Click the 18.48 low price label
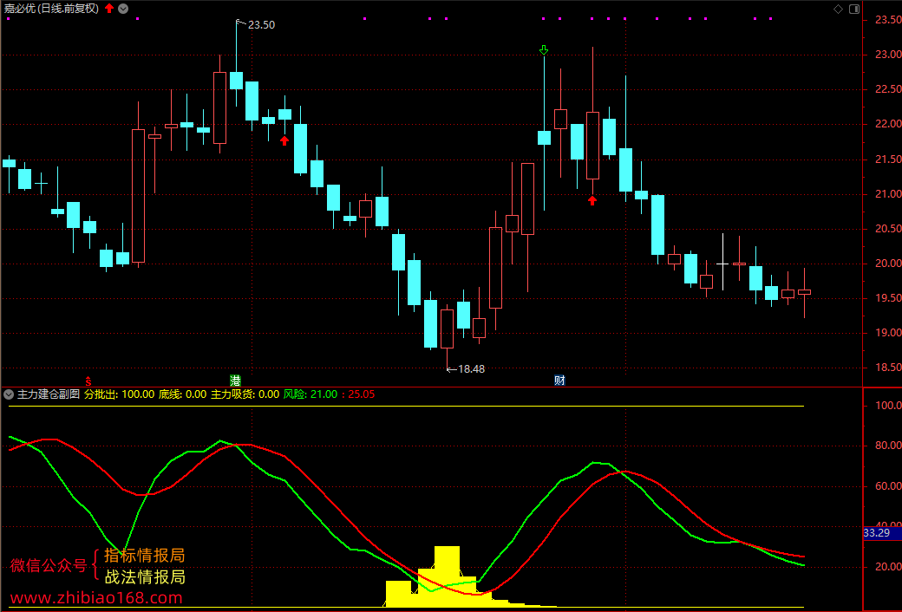Screen dimensions: 902x612 pos(471,368)
